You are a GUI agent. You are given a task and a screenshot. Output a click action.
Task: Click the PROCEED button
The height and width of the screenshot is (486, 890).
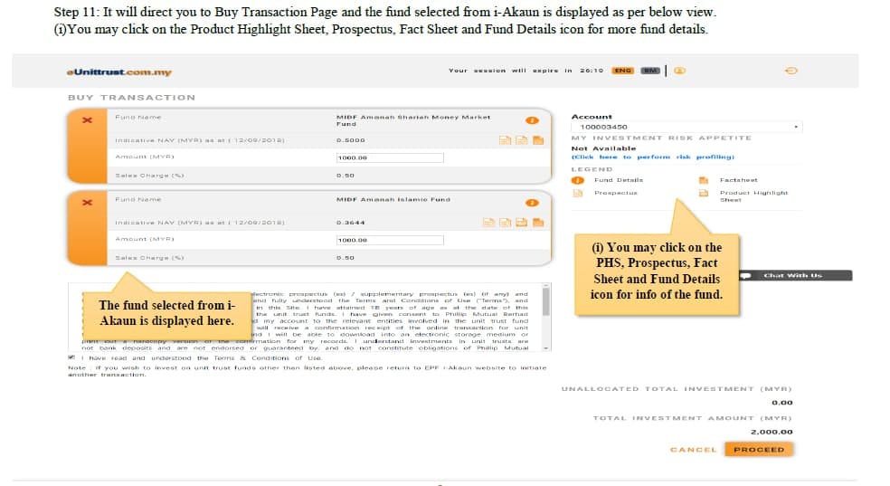point(759,449)
